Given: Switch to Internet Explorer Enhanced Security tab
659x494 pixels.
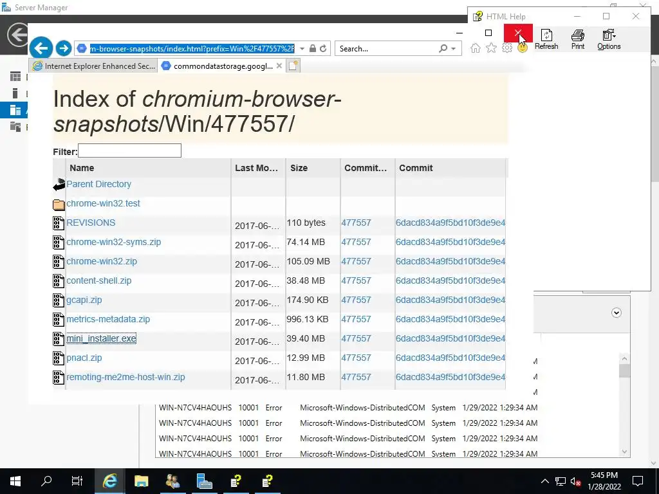Looking at the screenshot, I should coord(93,66).
